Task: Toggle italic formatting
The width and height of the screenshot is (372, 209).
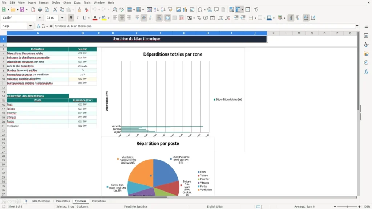Action: [78, 18]
